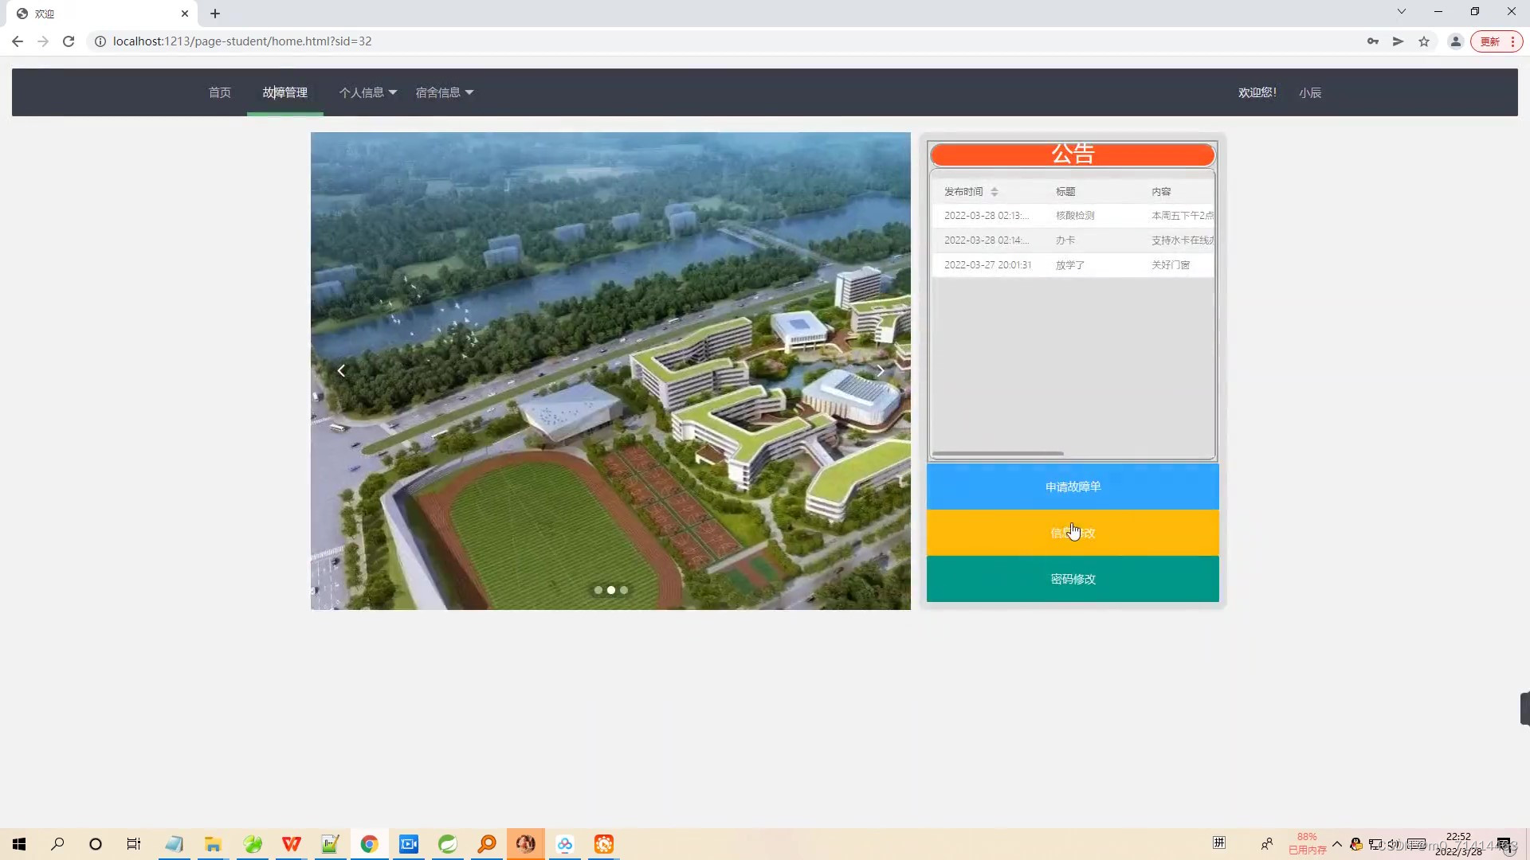Screen dimensions: 1530x860
Task: Click the previous slide arrow icon
Action: (342, 369)
